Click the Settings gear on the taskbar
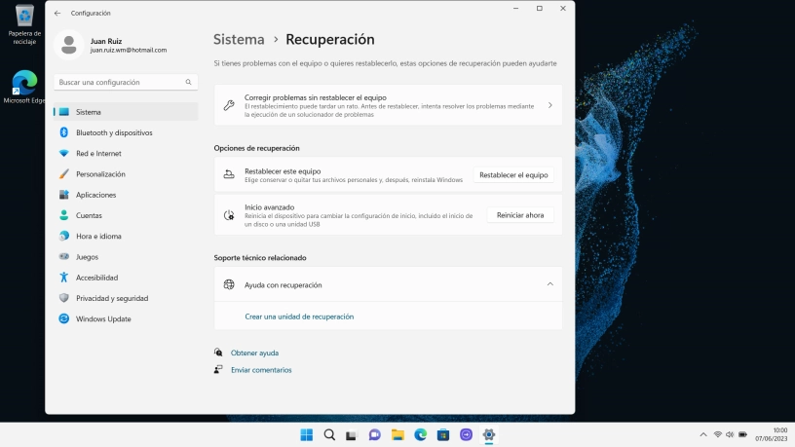This screenshot has height=447, width=795. [x=489, y=435]
